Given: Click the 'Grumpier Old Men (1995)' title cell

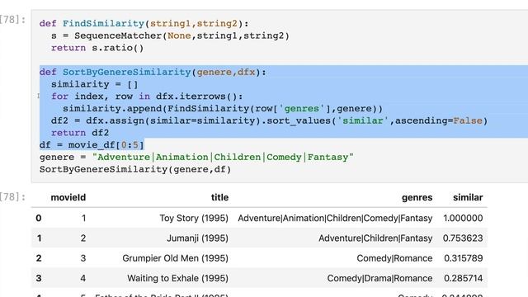Looking at the screenshot, I should pos(176,258).
